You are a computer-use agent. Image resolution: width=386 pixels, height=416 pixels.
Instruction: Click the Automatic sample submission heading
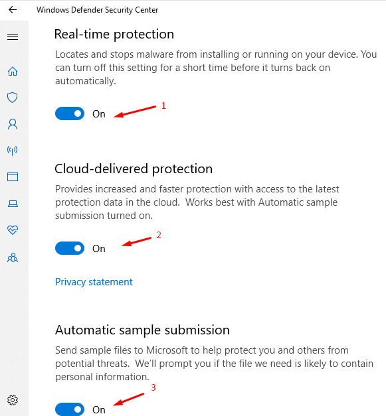coord(142,330)
